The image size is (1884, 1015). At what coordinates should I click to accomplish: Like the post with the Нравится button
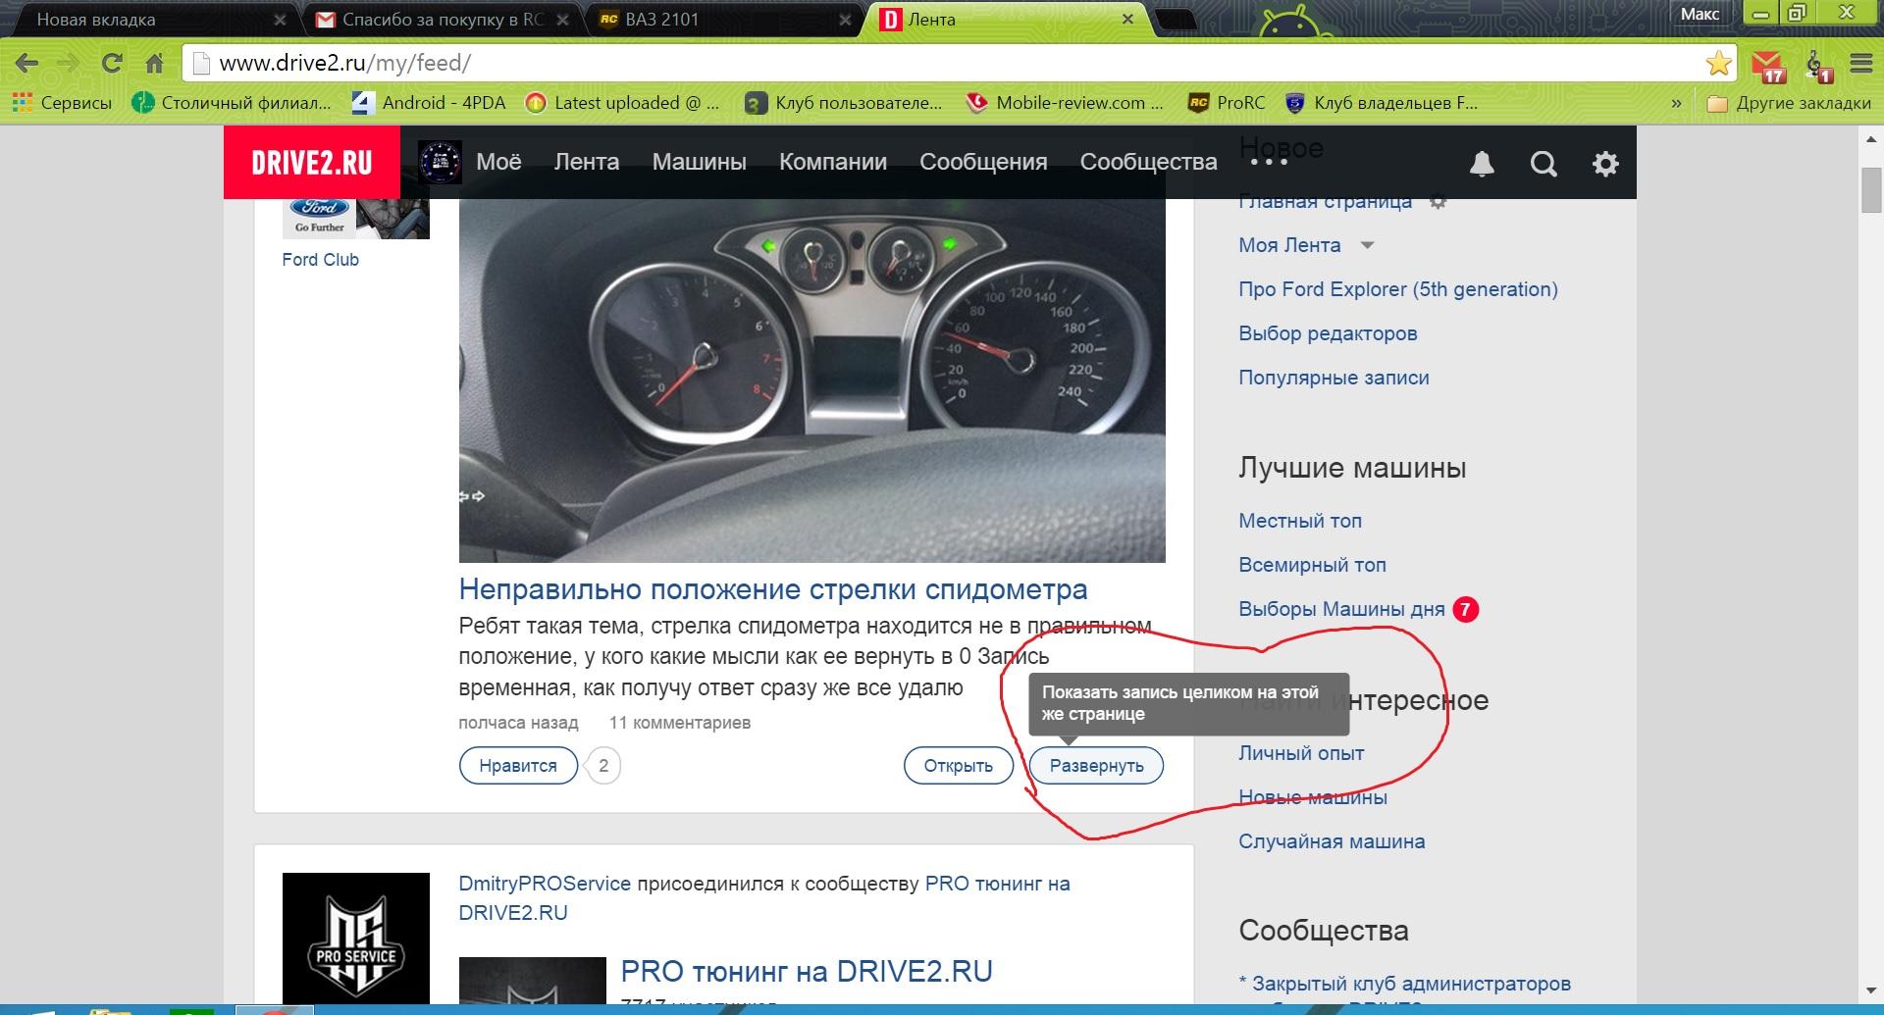[x=518, y=766]
